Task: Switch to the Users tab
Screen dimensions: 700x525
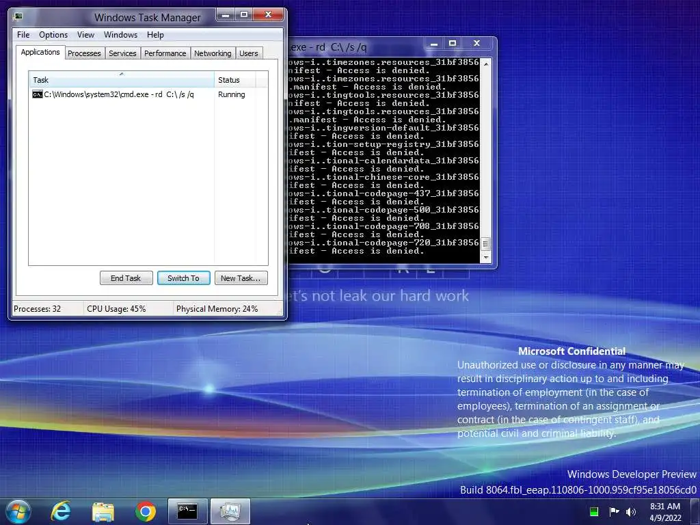Action: [249, 53]
